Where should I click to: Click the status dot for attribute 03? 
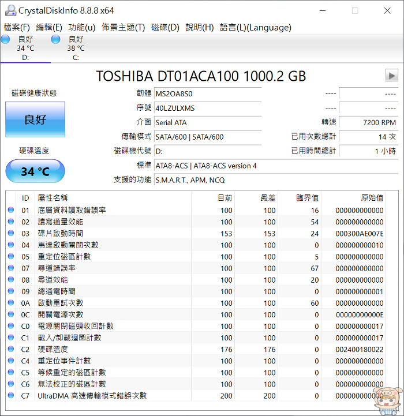(x=11, y=233)
